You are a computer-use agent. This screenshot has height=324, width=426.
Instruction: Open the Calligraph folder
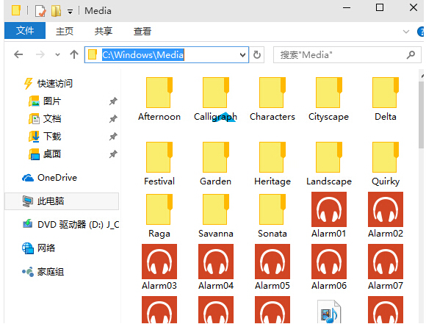pyautogui.click(x=215, y=99)
